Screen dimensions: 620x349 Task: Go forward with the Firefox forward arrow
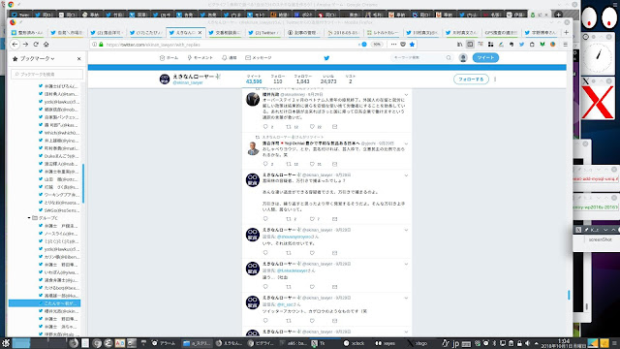(x=25, y=45)
